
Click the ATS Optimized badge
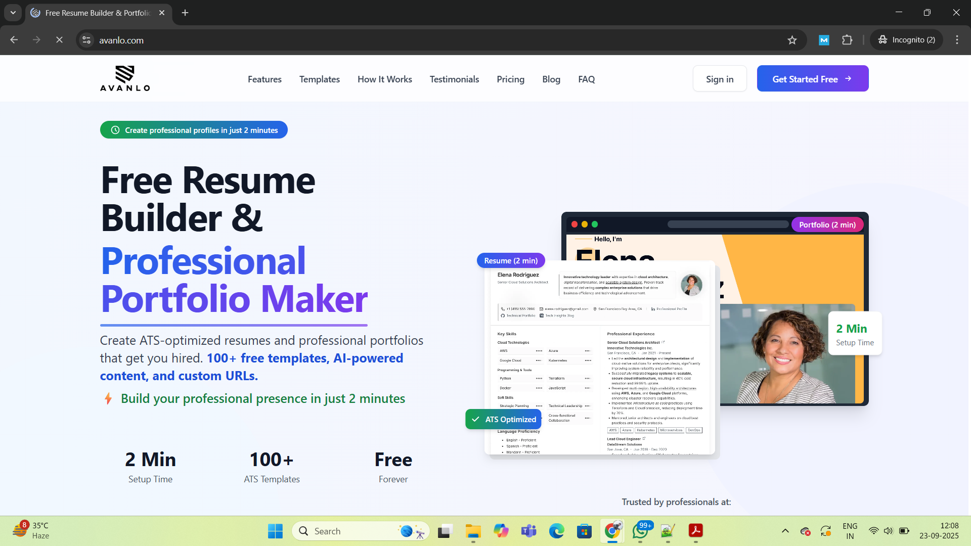click(503, 420)
